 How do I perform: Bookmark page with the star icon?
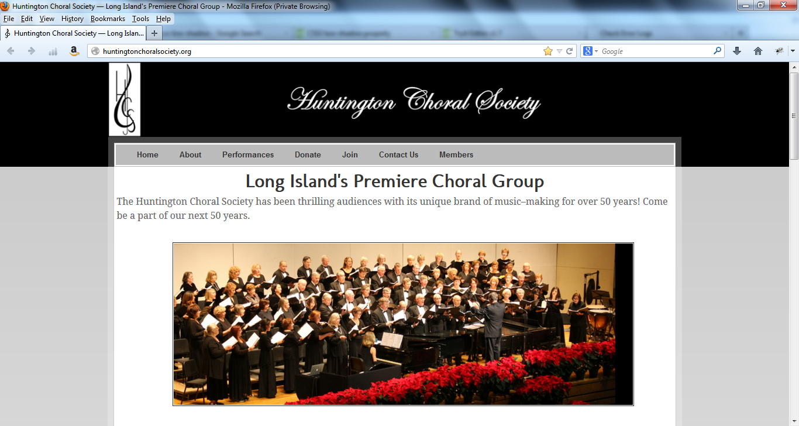coord(548,51)
